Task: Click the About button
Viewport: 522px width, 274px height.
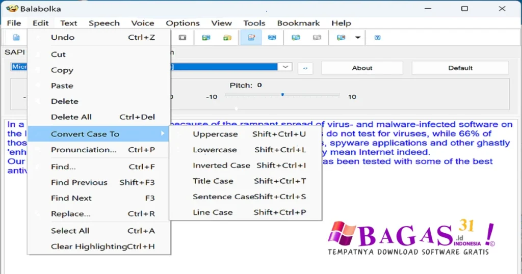Action: (x=362, y=68)
